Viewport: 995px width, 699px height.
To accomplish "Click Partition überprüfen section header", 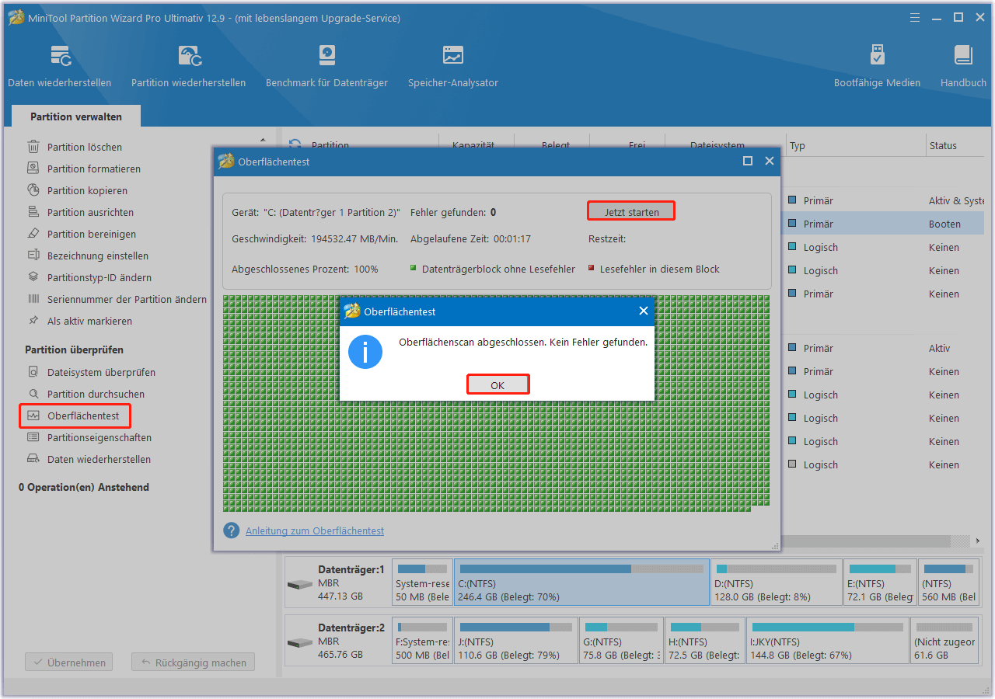I will pyautogui.click(x=74, y=349).
